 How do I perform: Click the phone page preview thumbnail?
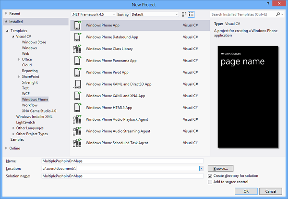(x=248, y=97)
